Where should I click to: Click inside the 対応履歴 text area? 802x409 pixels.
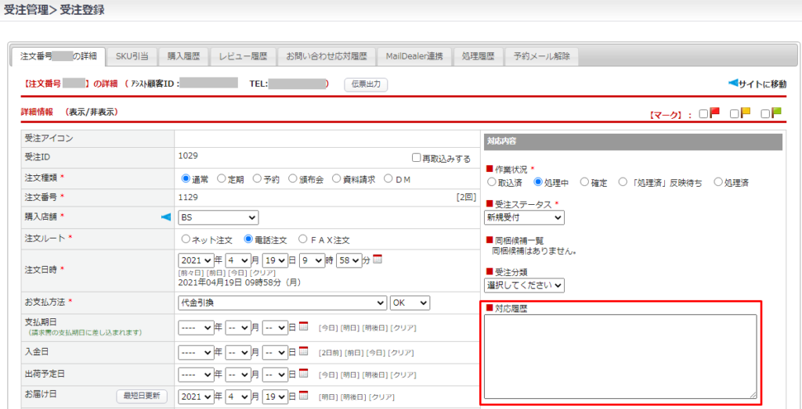tap(620, 356)
